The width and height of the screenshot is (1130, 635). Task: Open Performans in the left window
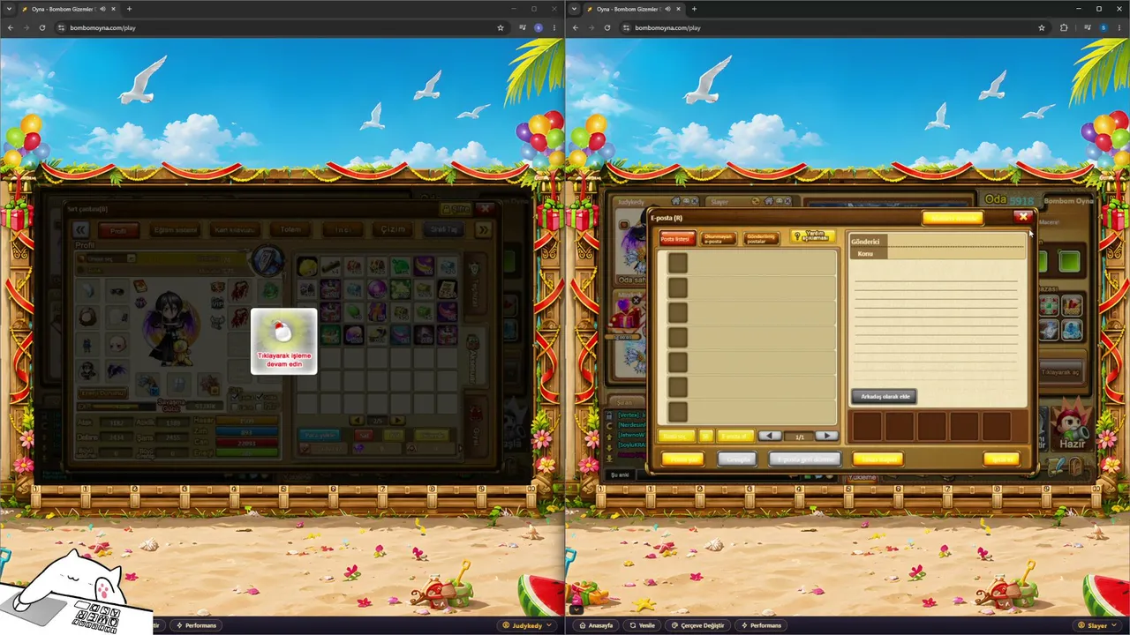coord(195,625)
